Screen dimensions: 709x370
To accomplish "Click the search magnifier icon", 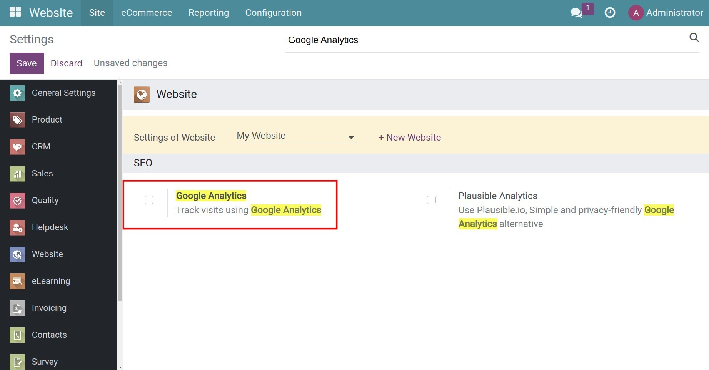I will point(694,38).
